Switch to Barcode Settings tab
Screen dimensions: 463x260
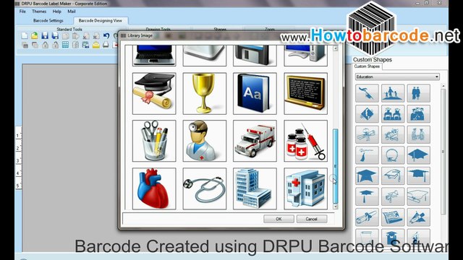(48, 21)
